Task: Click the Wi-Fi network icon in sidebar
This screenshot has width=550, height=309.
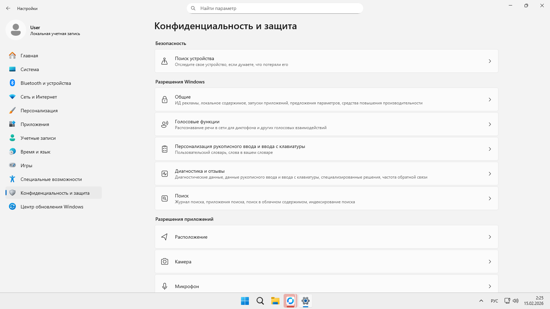Action: point(12,96)
